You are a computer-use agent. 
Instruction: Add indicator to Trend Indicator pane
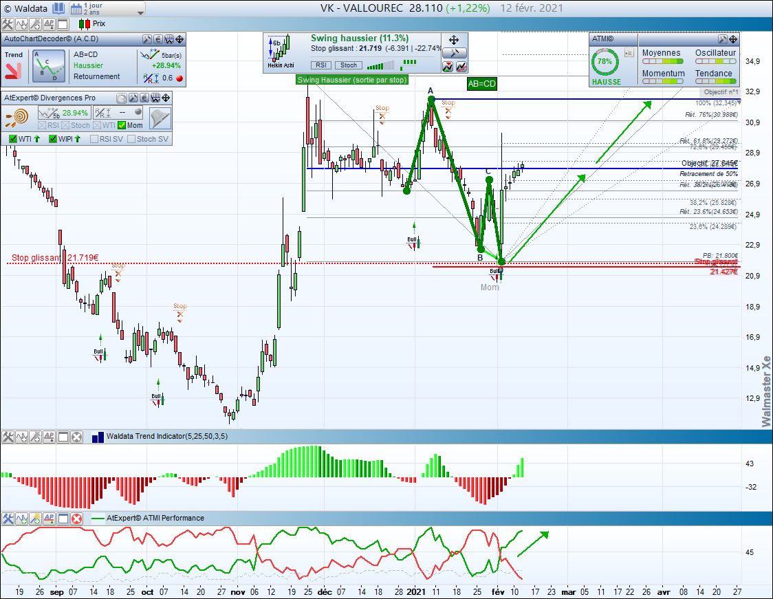21,437
